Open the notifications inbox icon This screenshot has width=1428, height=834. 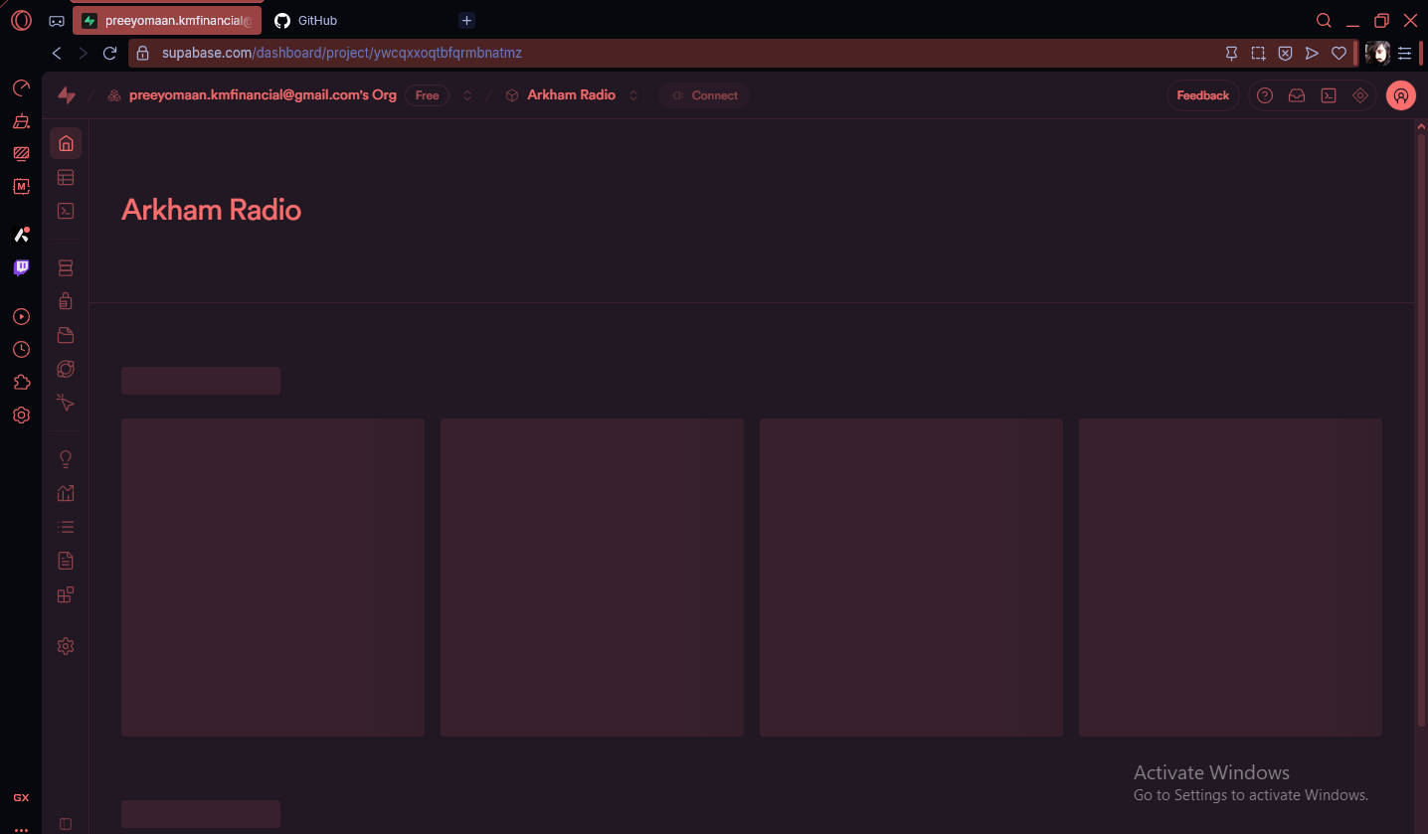tap(1297, 95)
